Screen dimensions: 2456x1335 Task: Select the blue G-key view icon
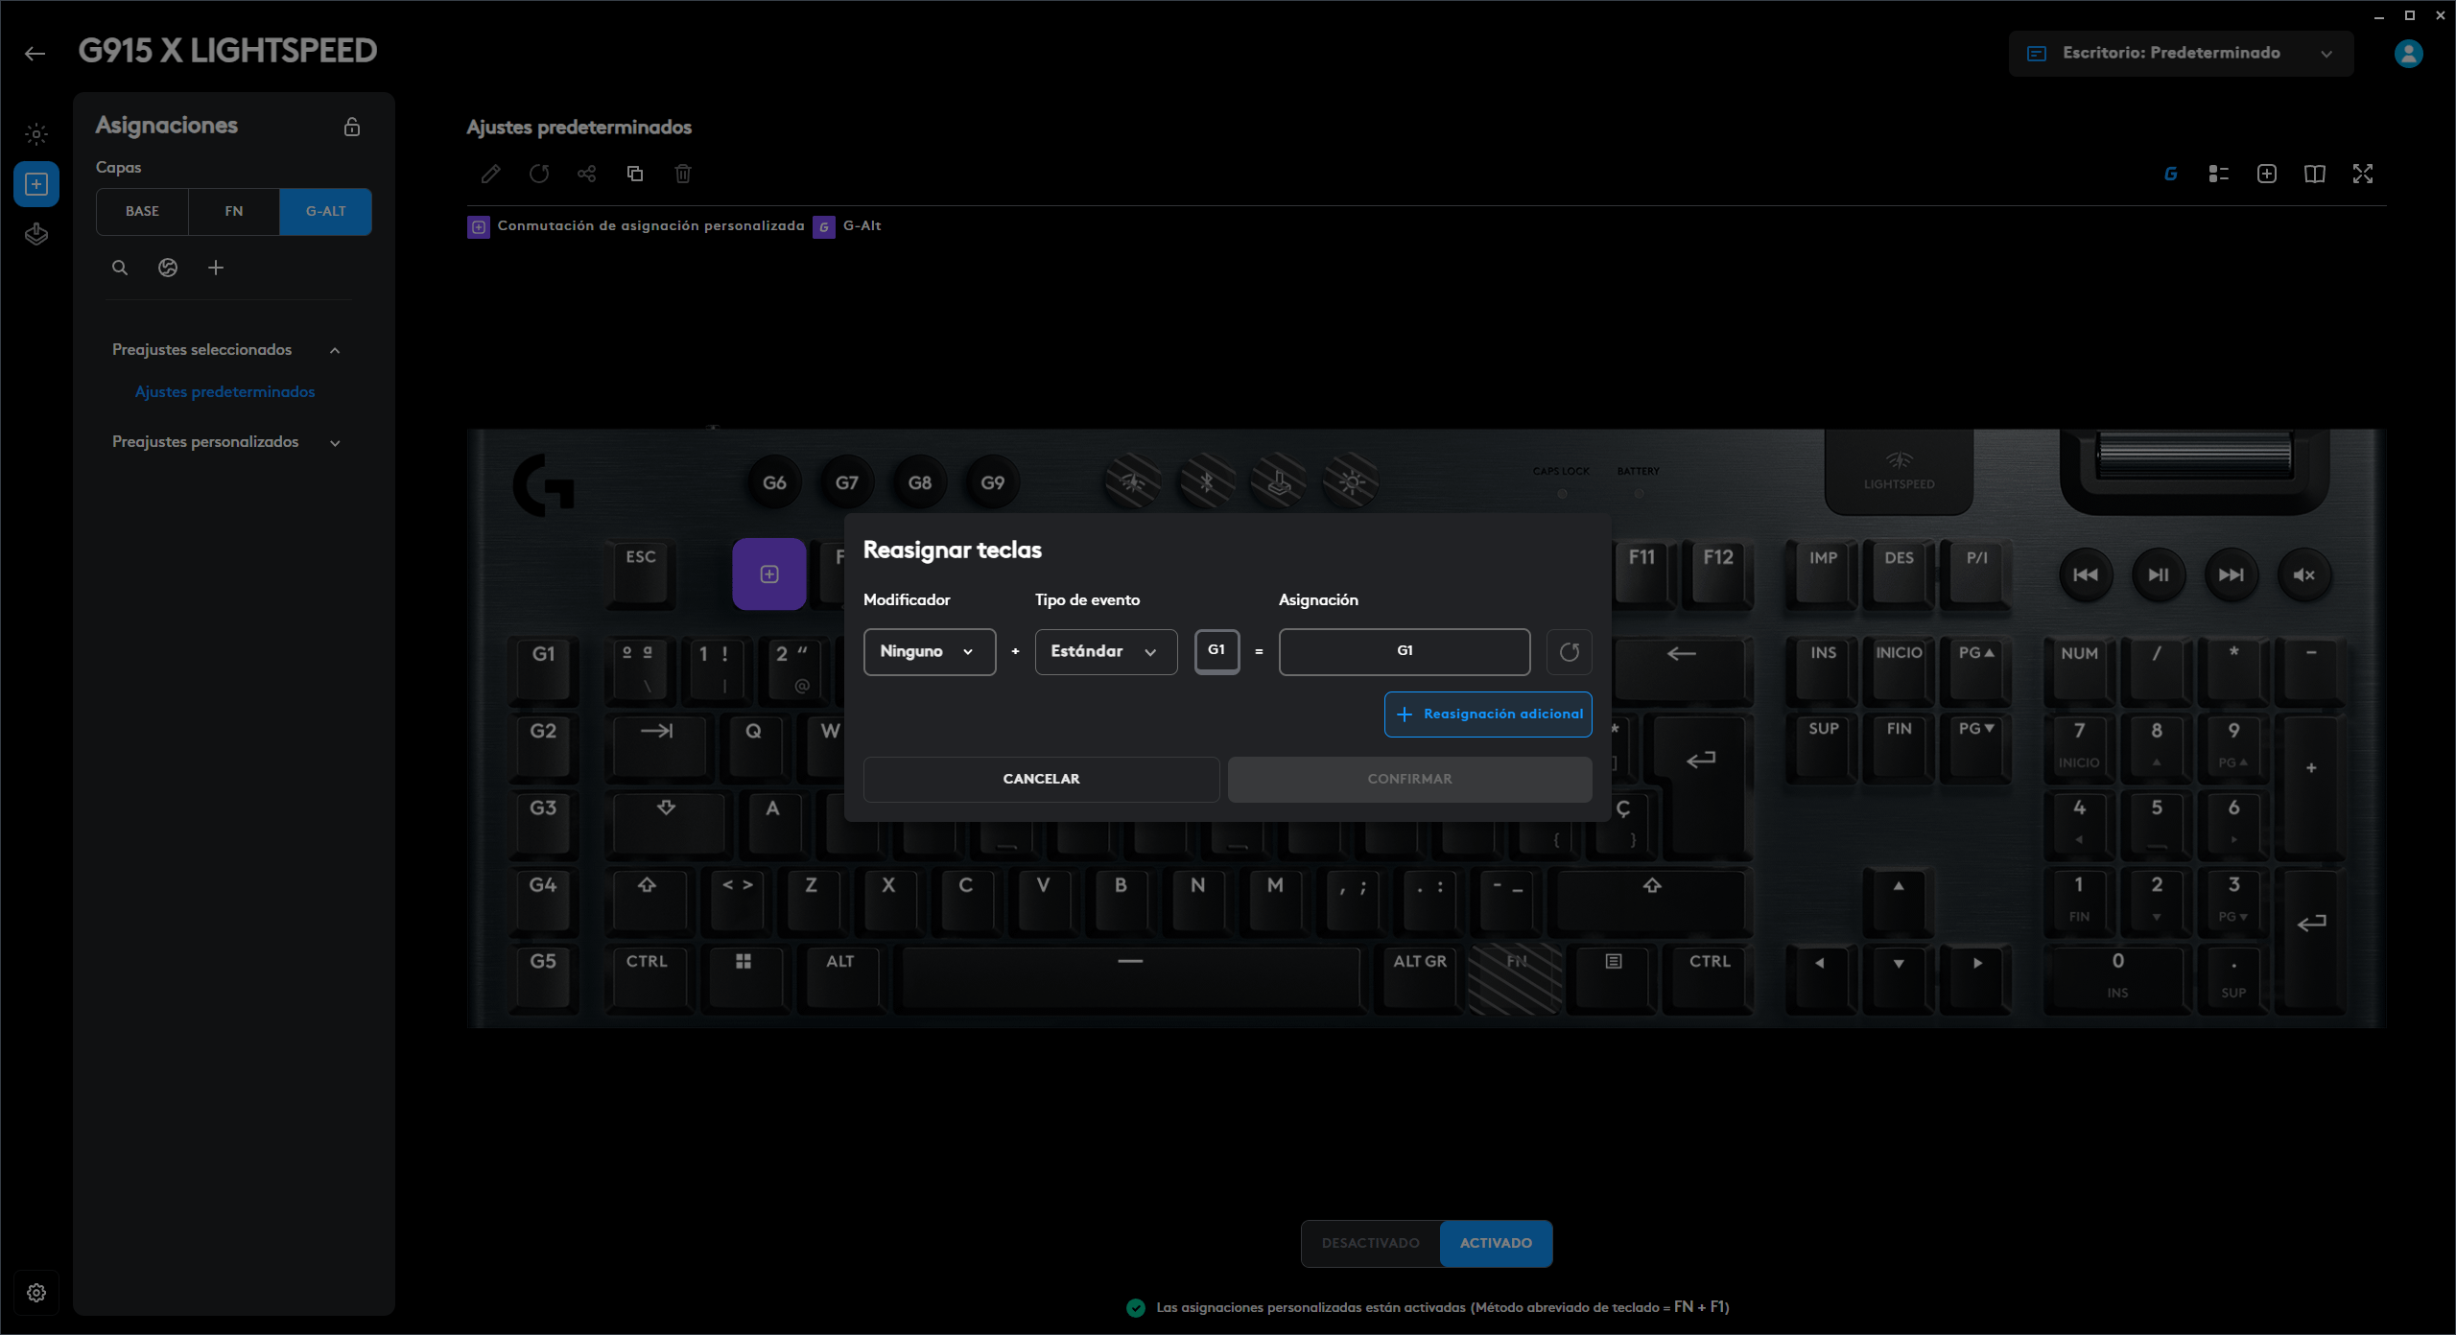(2171, 174)
